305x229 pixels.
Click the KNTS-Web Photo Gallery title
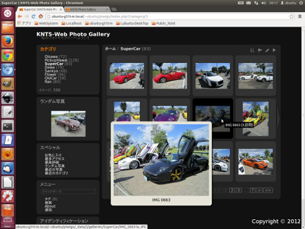tap(73, 34)
